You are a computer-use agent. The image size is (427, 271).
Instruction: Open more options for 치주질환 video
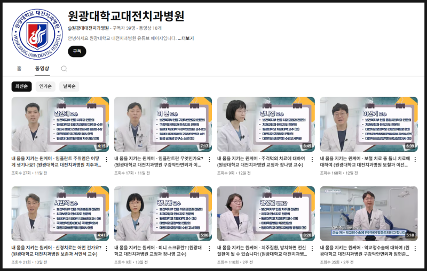(x=312, y=249)
